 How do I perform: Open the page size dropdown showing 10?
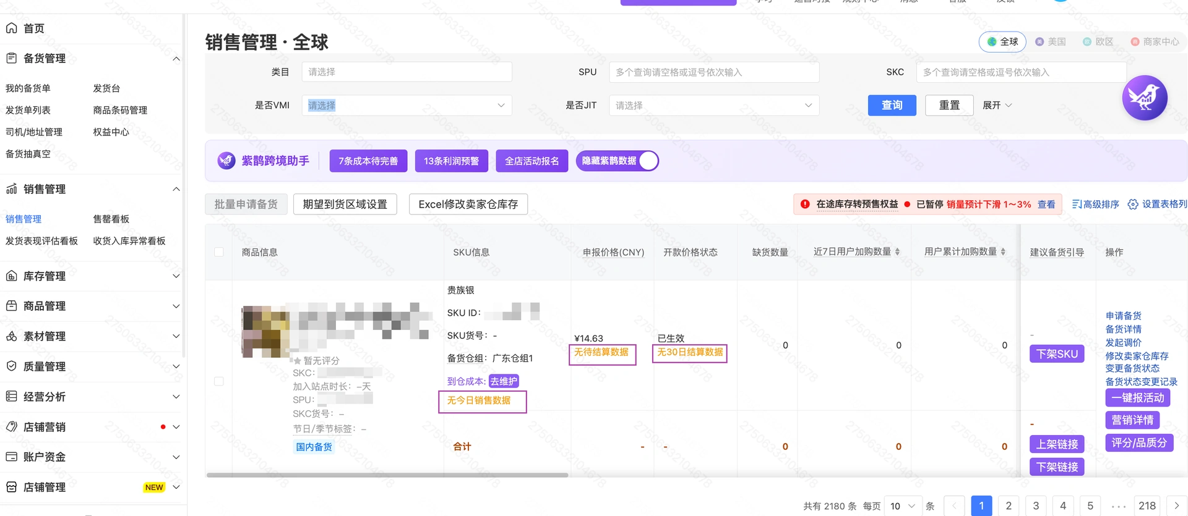tap(903, 505)
